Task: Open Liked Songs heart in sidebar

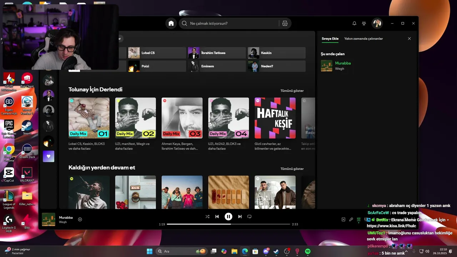Action: [x=49, y=156]
